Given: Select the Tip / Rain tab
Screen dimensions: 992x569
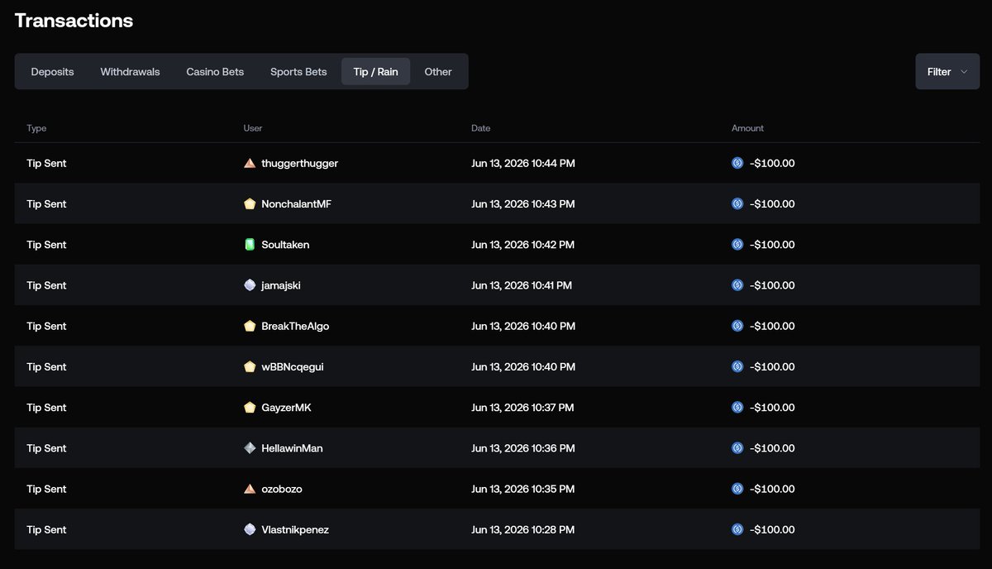Looking at the screenshot, I should (375, 72).
